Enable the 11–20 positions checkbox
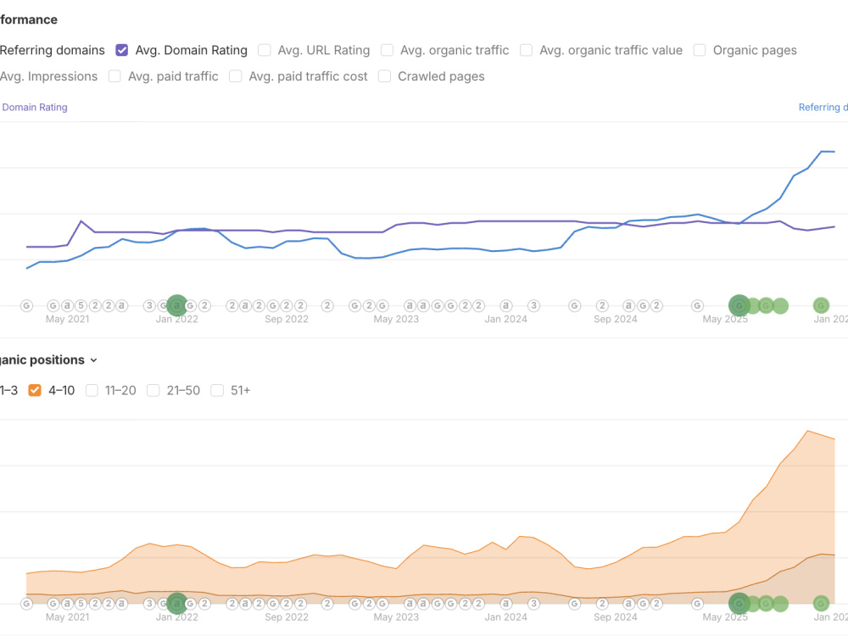The width and height of the screenshot is (848, 636). pyautogui.click(x=92, y=390)
